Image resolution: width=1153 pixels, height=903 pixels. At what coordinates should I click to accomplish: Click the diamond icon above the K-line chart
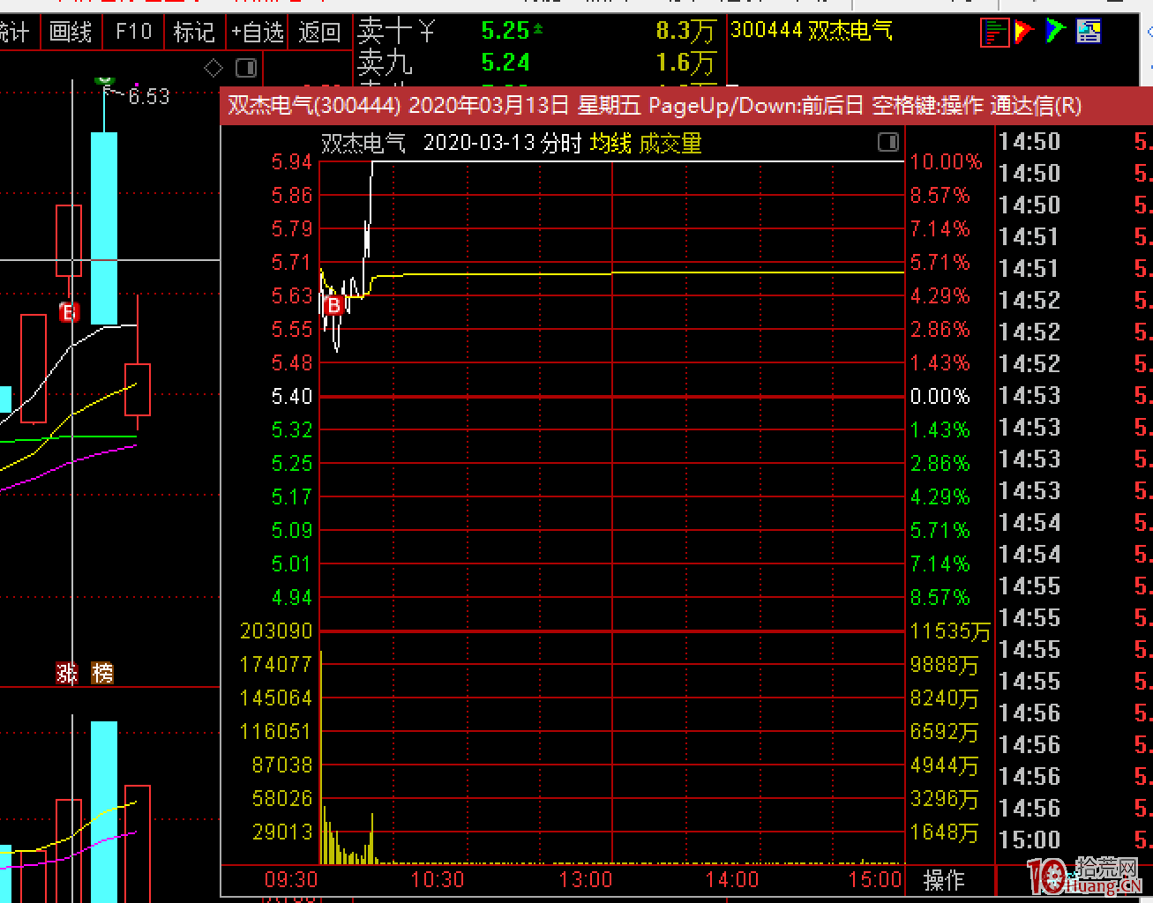(x=213, y=68)
